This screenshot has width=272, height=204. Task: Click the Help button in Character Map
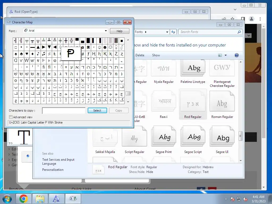(120, 31)
